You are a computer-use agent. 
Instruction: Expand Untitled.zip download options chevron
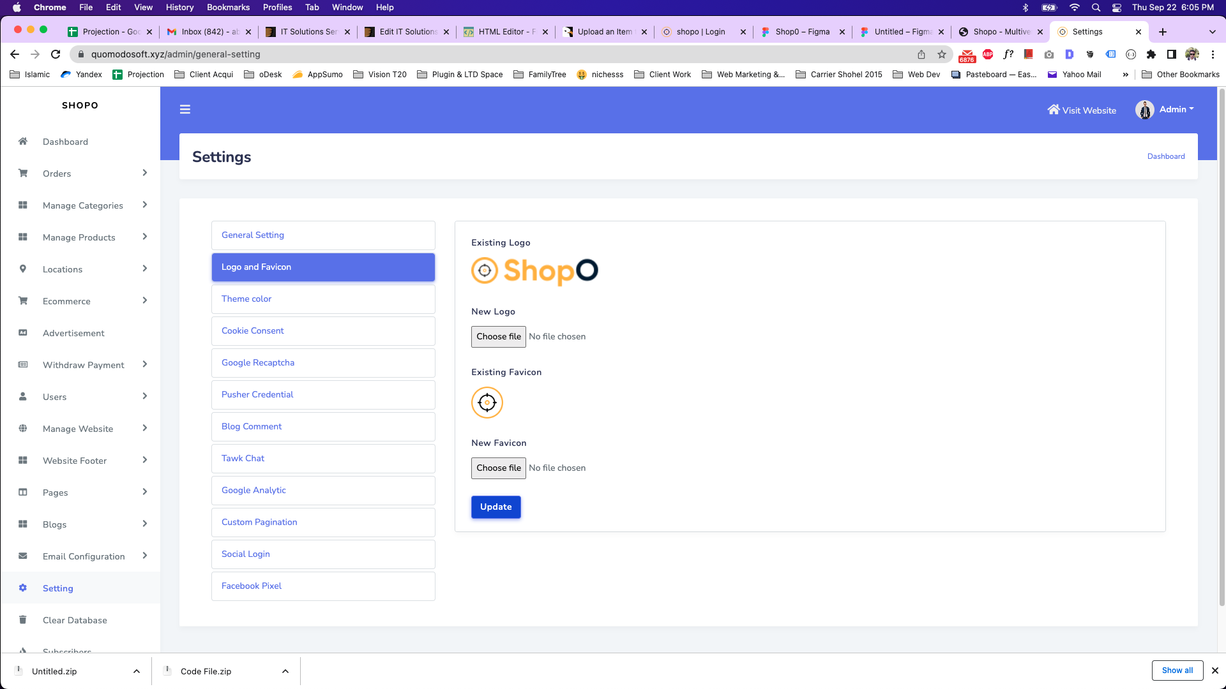click(137, 671)
